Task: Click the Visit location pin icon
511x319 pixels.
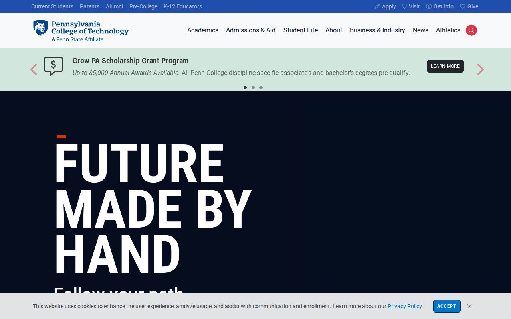Action: tap(404, 6)
